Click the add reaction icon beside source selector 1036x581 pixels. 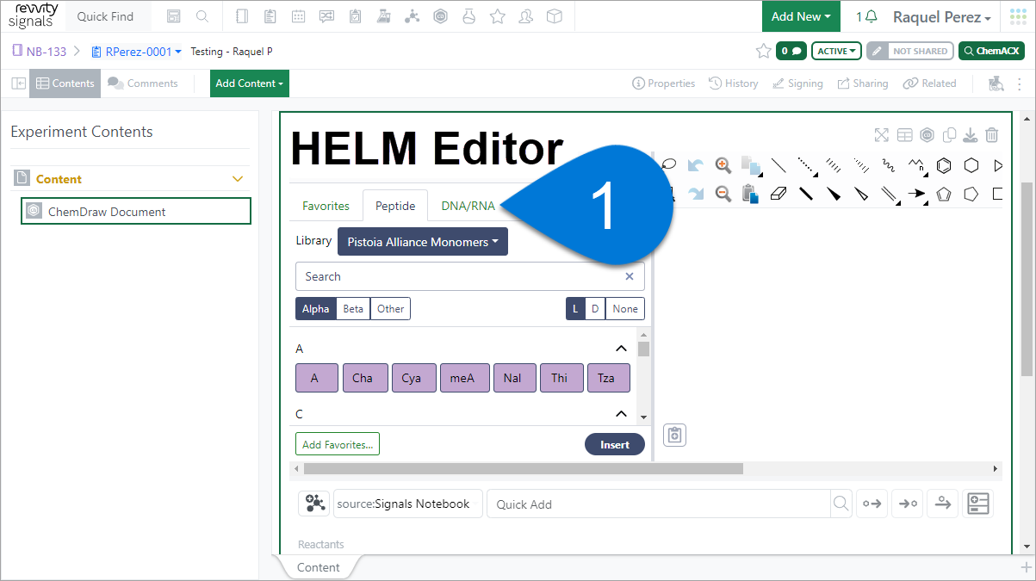[313, 504]
